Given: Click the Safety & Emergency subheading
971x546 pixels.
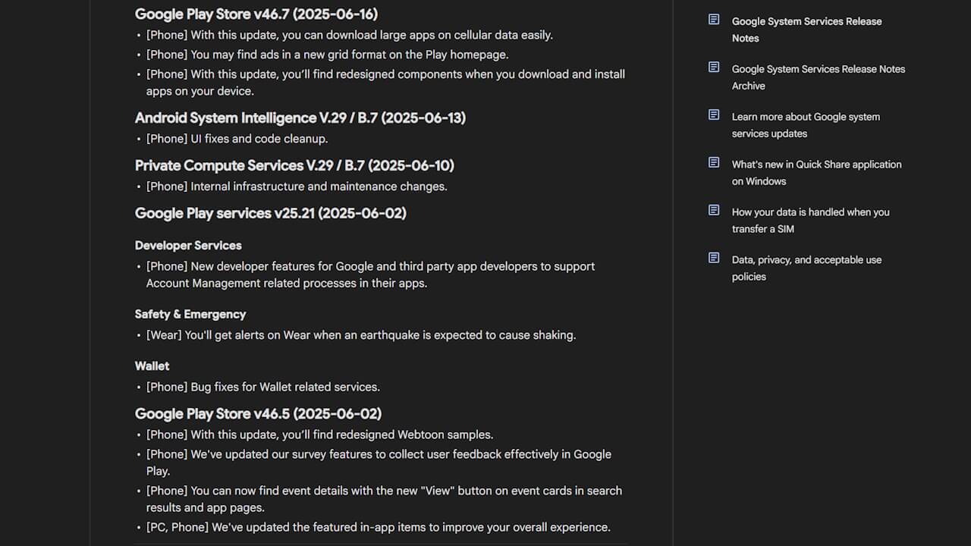Looking at the screenshot, I should click(190, 314).
